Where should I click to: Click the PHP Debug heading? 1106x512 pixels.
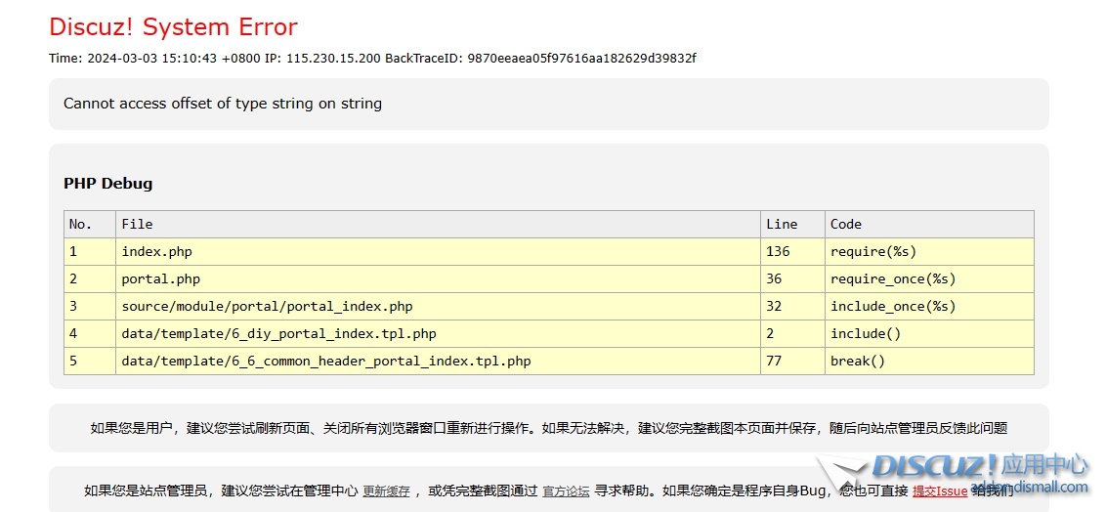pos(107,184)
